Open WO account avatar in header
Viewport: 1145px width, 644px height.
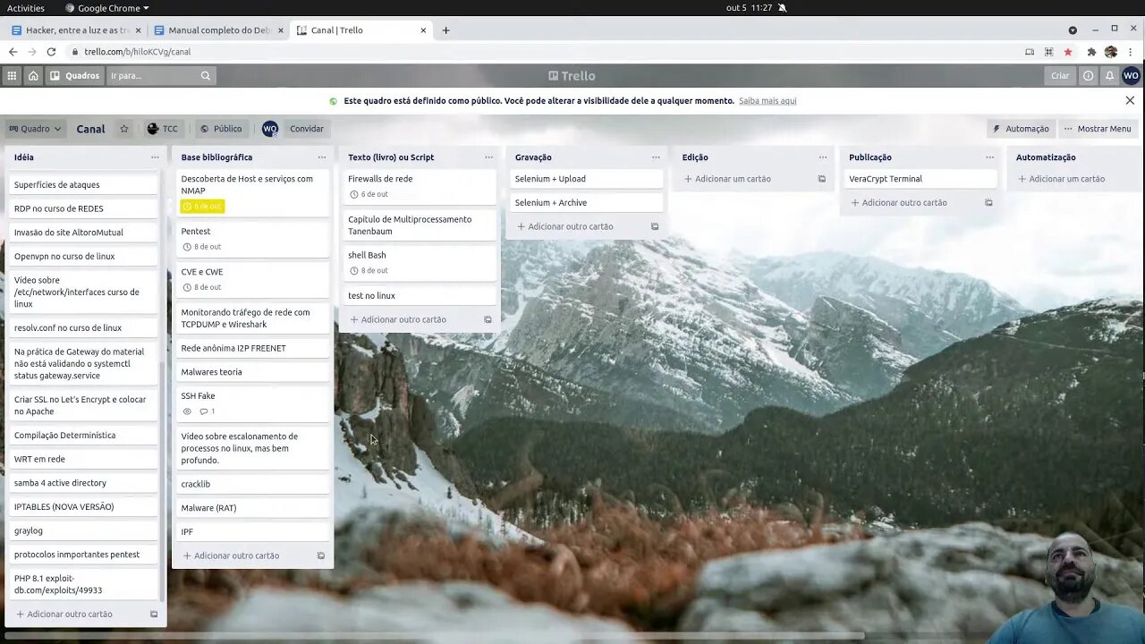pos(1131,76)
